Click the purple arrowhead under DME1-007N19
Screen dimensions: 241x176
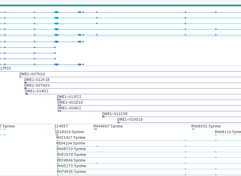(20, 77)
